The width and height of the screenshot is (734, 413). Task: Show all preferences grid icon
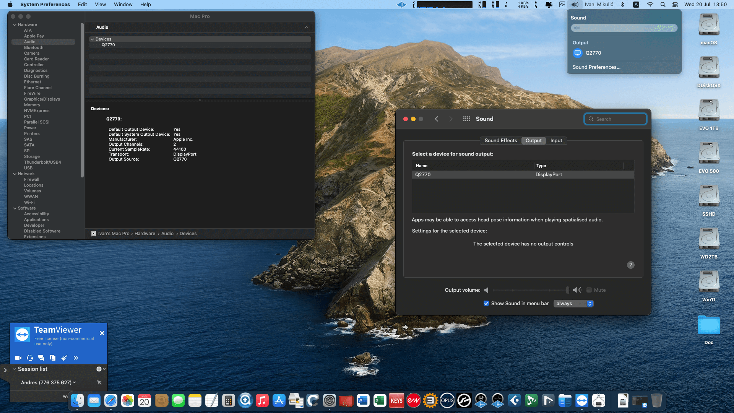[466, 119]
